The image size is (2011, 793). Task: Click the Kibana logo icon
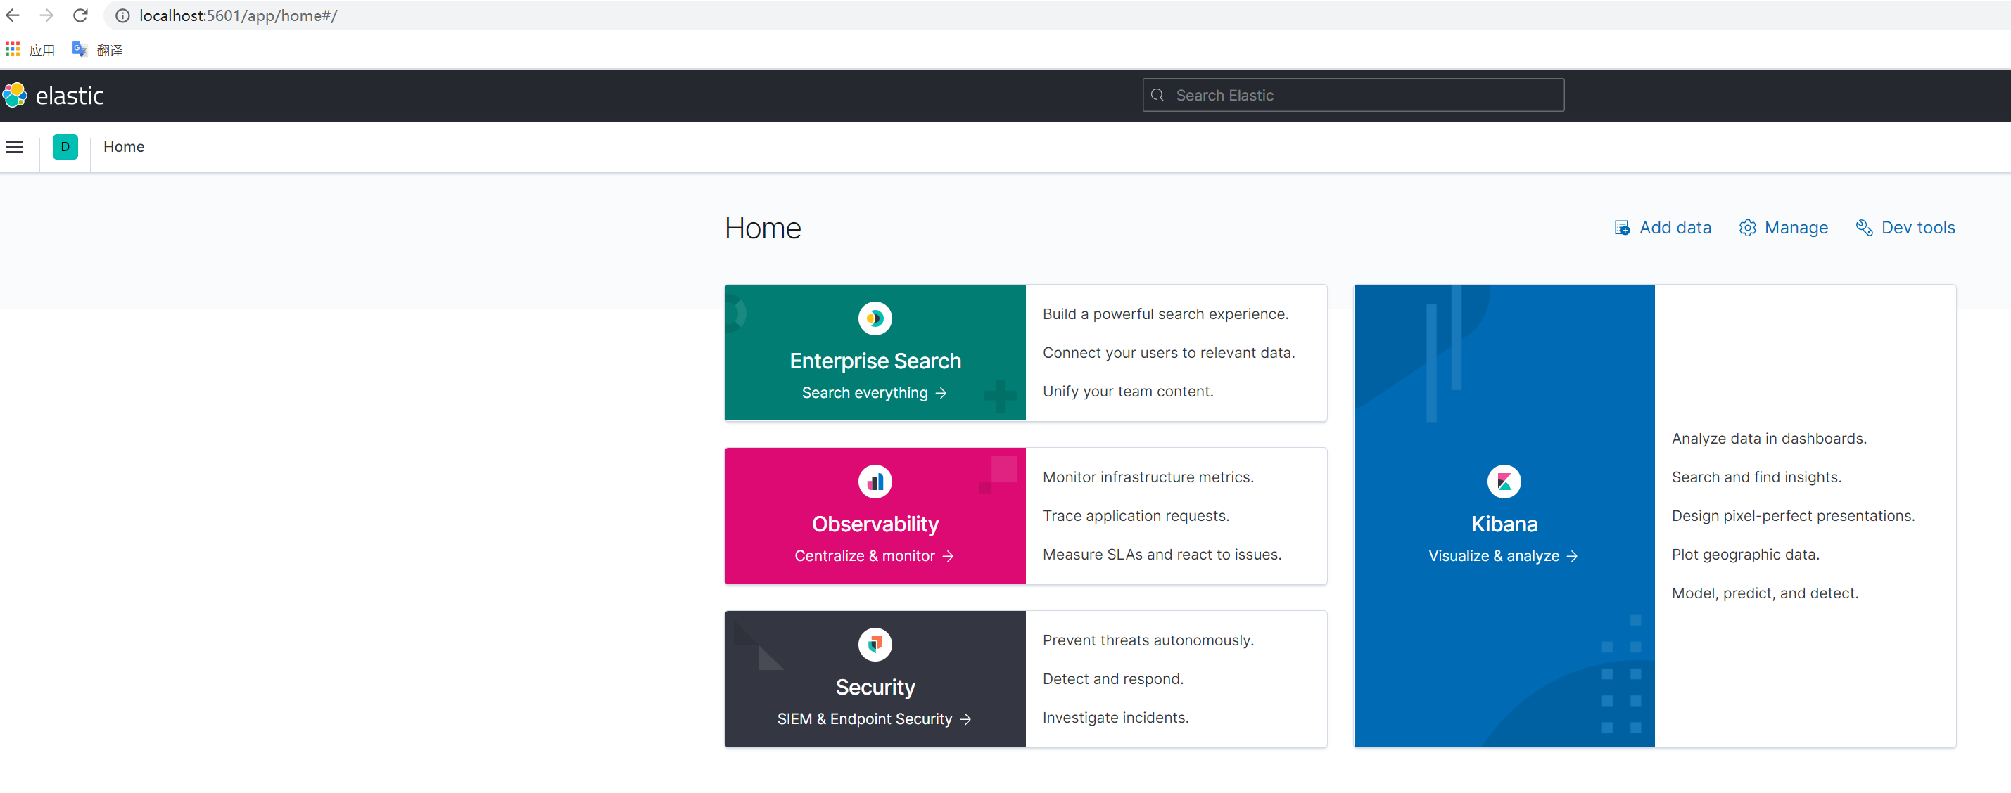pos(1503,481)
